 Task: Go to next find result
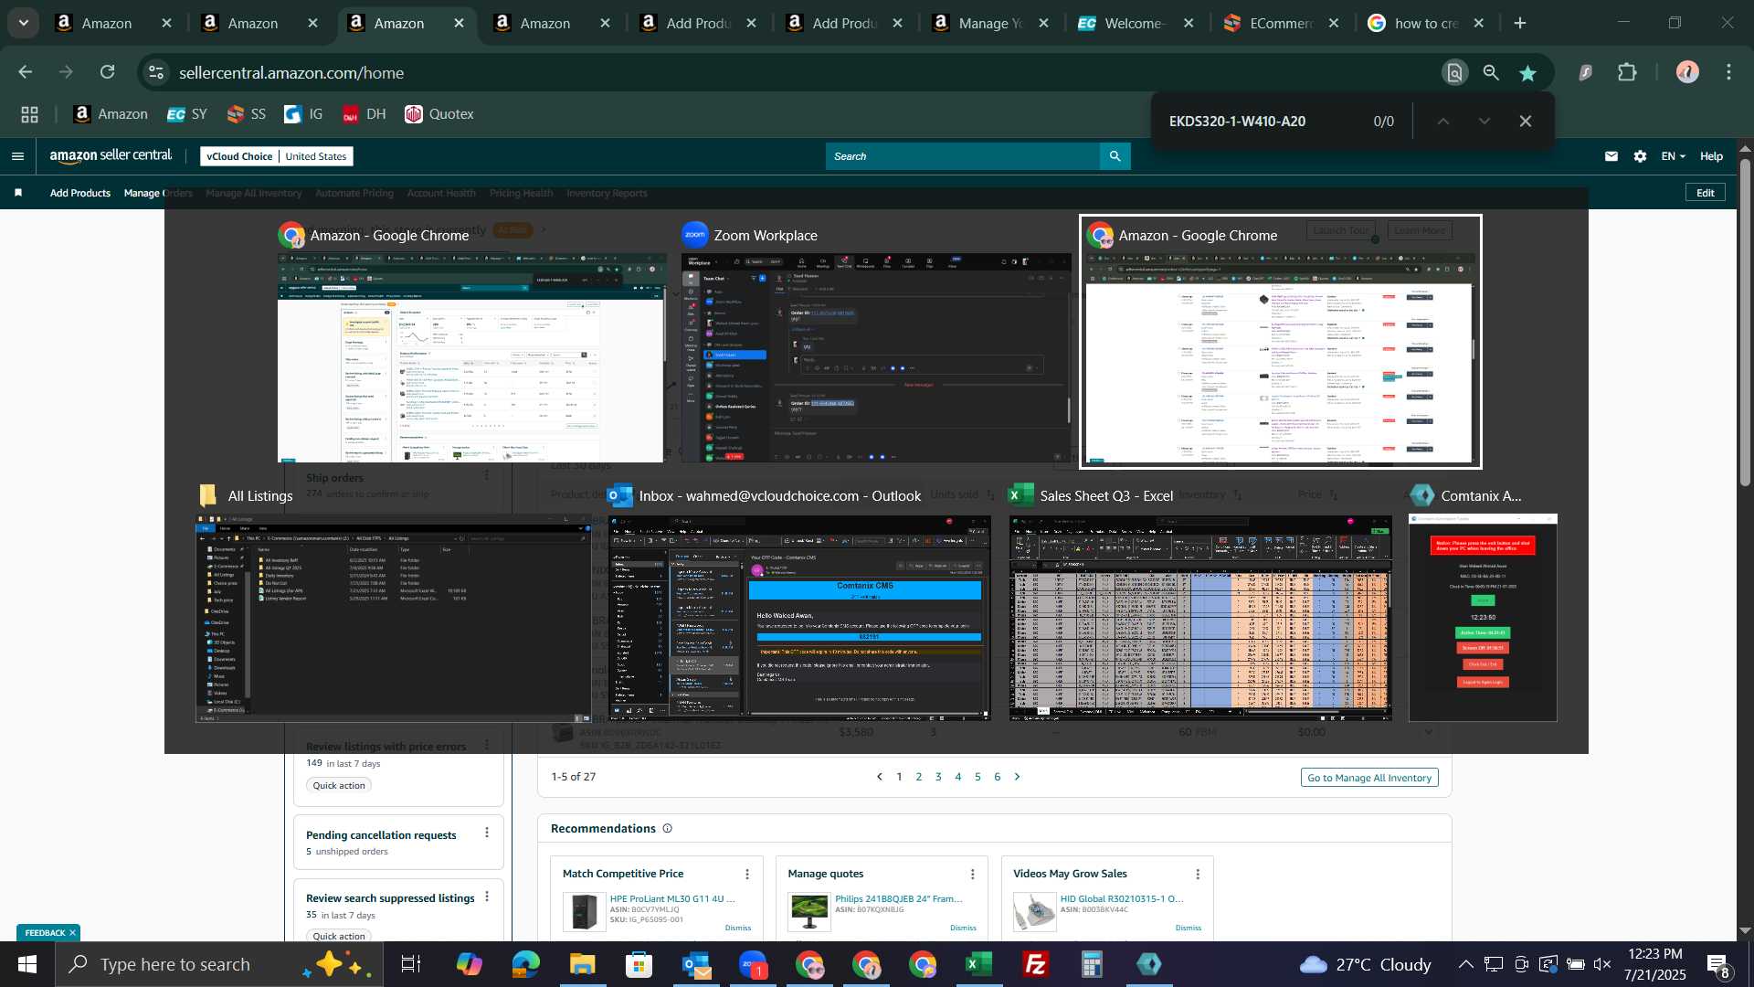[x=1485, y=122]
